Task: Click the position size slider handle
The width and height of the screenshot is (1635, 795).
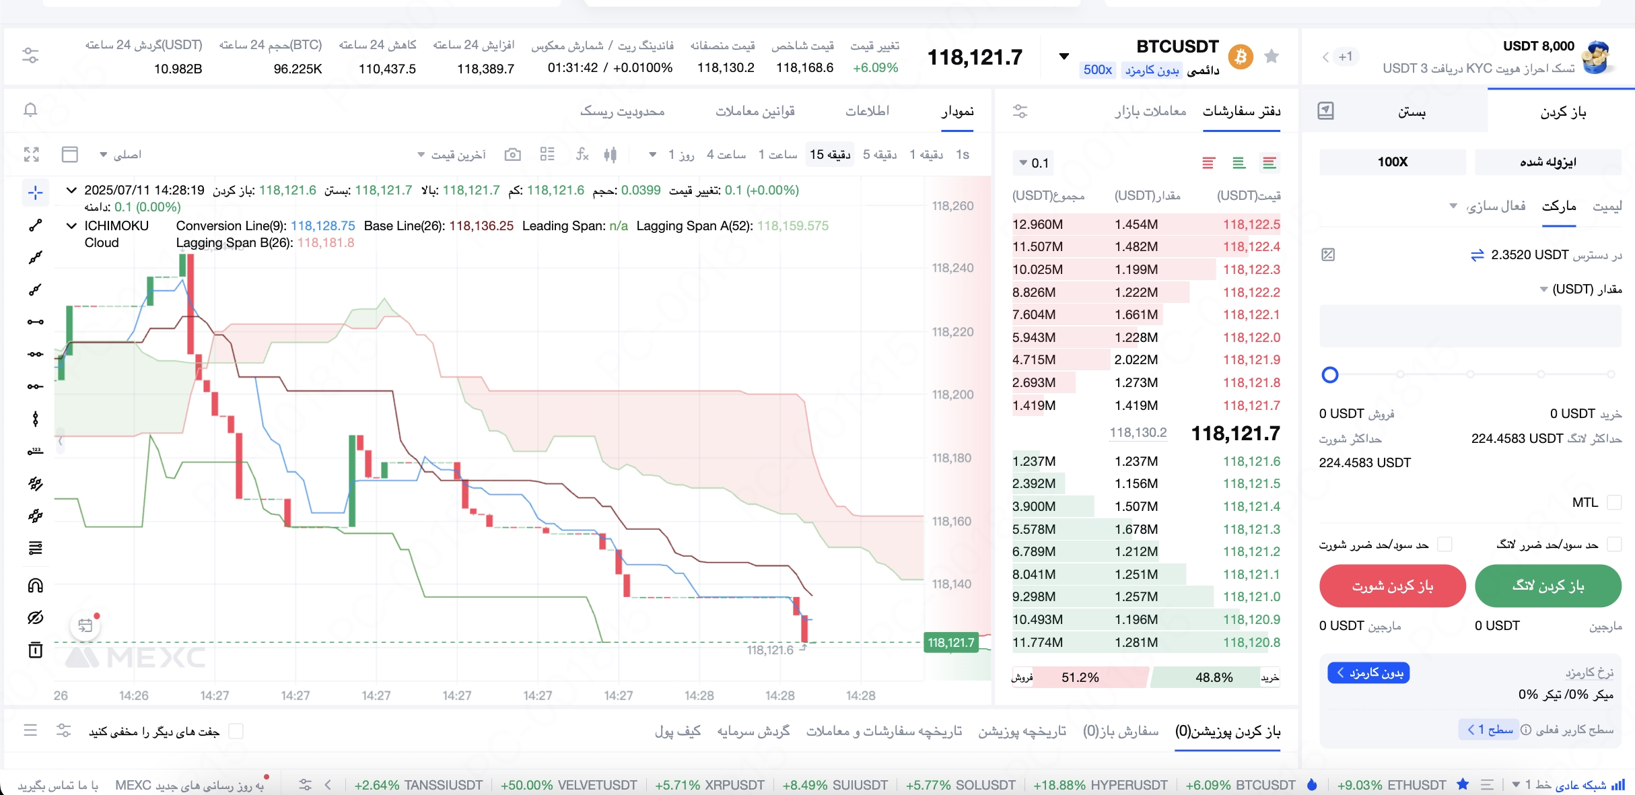Action: tap(1330, 375)
